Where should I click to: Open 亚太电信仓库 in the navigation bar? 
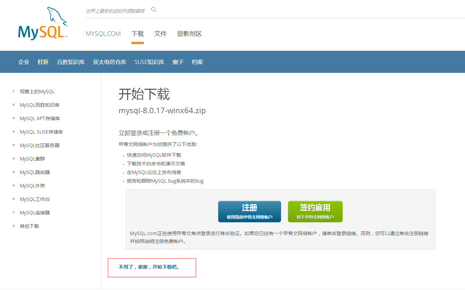coord(110,62)
